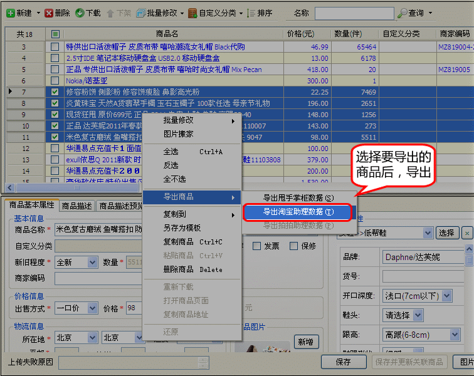Click the 下载 (Download) toolbar icon

pyautogui.click(x=80, y=13)
